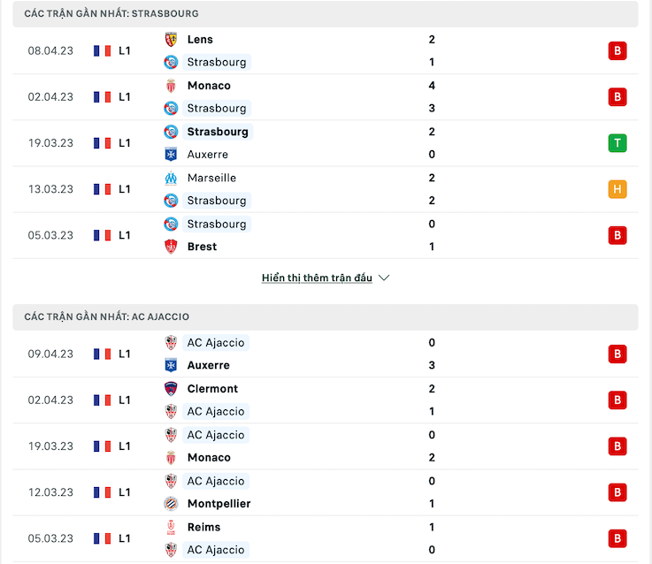Screen dimensions: 652x564
Task: Click French flag on 08.04.23 match row
Action: pos(103,51)
